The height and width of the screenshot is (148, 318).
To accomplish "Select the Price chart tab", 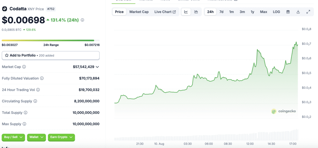I will click(119, 12).
